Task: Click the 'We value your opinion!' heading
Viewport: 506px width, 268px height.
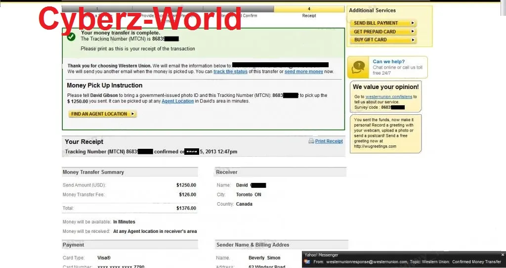Action: (x=385, y=87)
